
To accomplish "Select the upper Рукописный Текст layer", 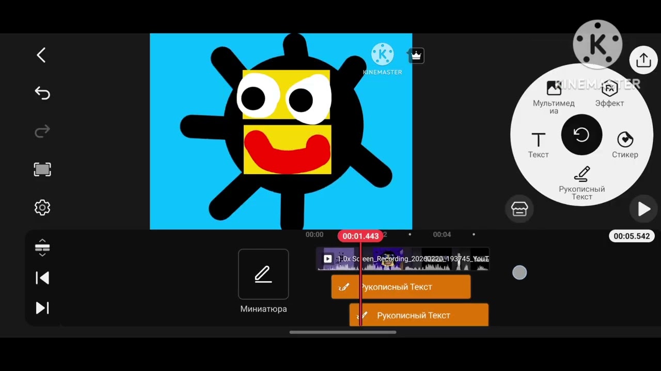I will [x=401, y=287].
